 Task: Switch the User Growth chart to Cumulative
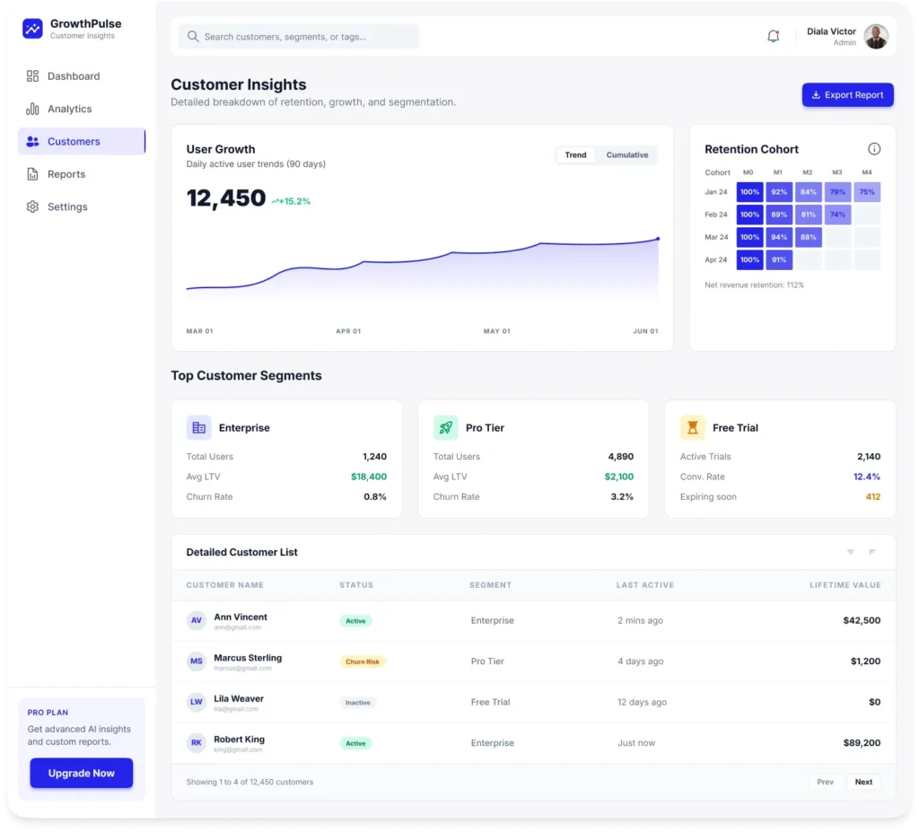(x=626, y=154)
